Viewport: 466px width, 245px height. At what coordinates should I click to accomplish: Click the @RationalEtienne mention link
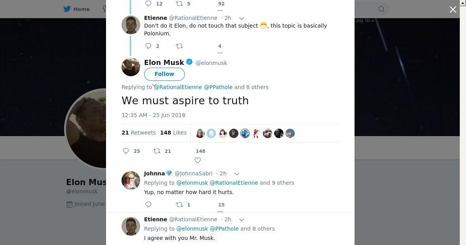click(x=178, y=87)
